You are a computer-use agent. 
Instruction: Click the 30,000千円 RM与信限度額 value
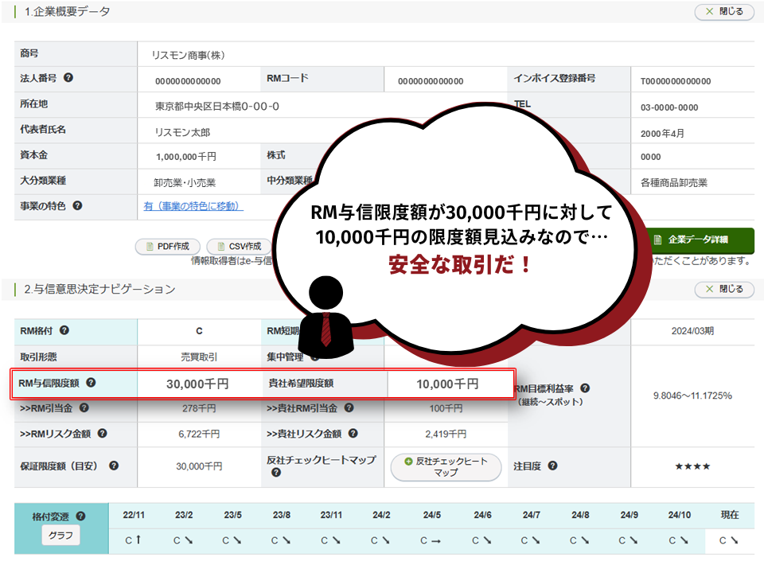click(x=197, y=384)
